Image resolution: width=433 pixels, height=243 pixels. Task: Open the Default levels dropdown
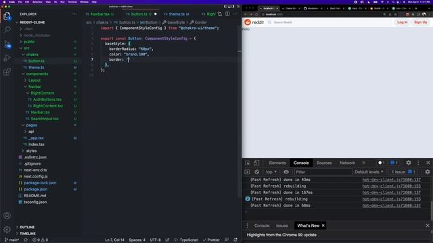369,172
